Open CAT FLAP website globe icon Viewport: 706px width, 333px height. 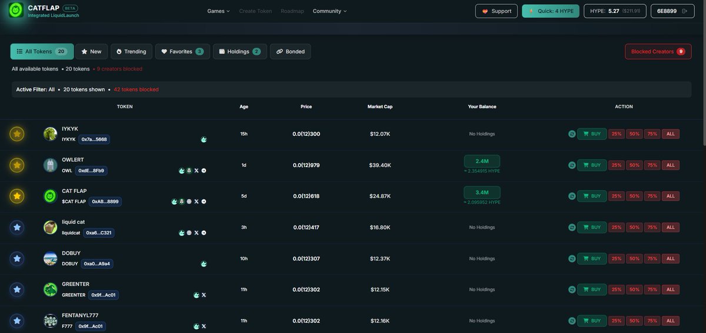[189, 201]
